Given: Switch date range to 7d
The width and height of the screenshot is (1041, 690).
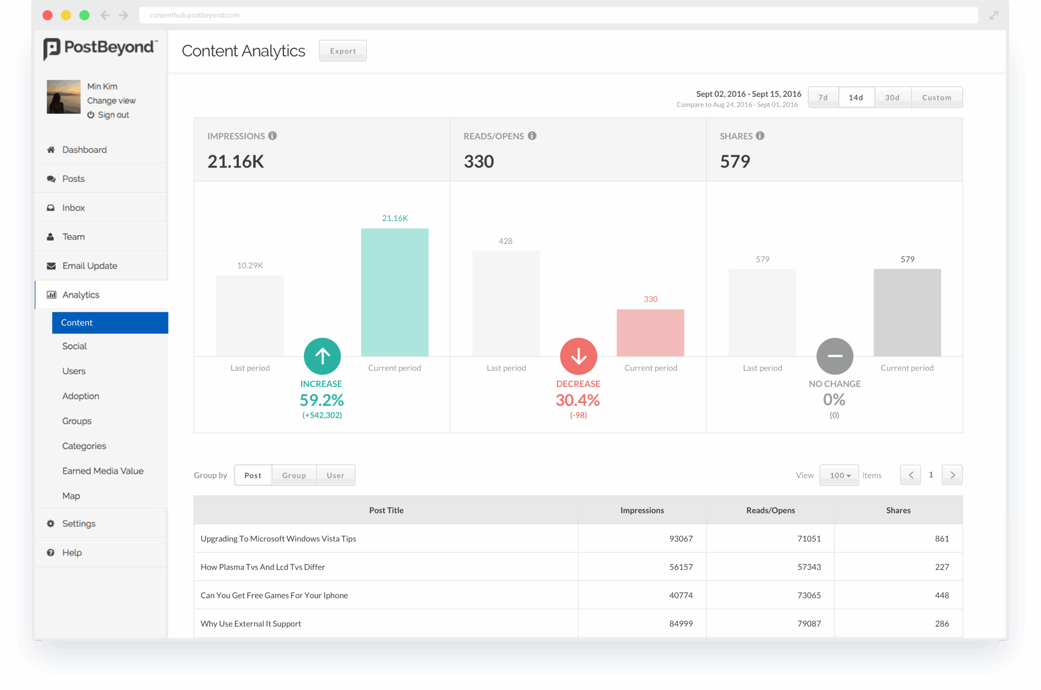Looking at the screenshot, I should click(x=823, y=97).
